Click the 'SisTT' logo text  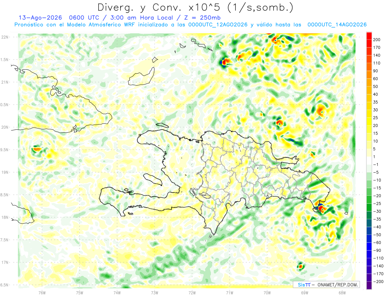click(x=304, y=285)
